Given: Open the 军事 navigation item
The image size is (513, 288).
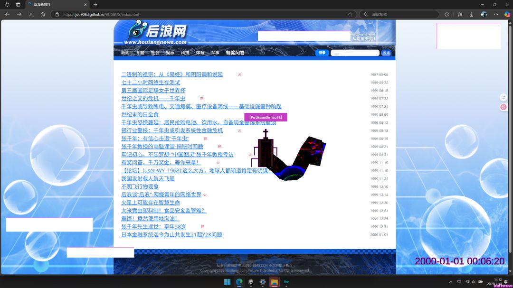Looking at the screenshot, I should (215, 53).
